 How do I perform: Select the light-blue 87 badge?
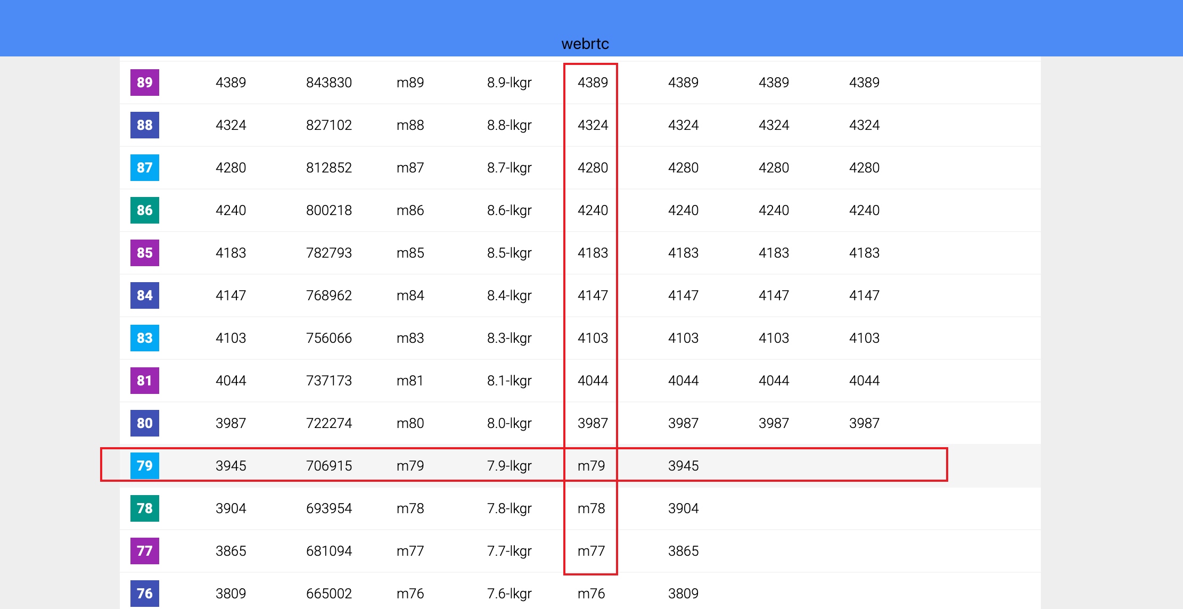(x=144, y=168)
